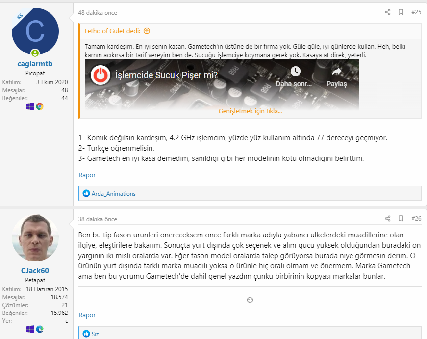Share post #25 via share icon
The width and height of the screenshot is (427, 339).
[387, 12]
